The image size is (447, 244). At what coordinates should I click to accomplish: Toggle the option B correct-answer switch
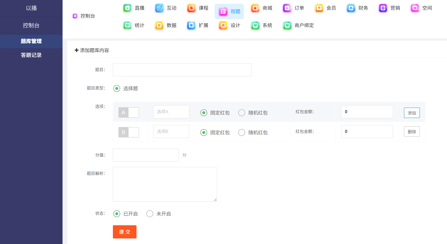click(129, 132)
